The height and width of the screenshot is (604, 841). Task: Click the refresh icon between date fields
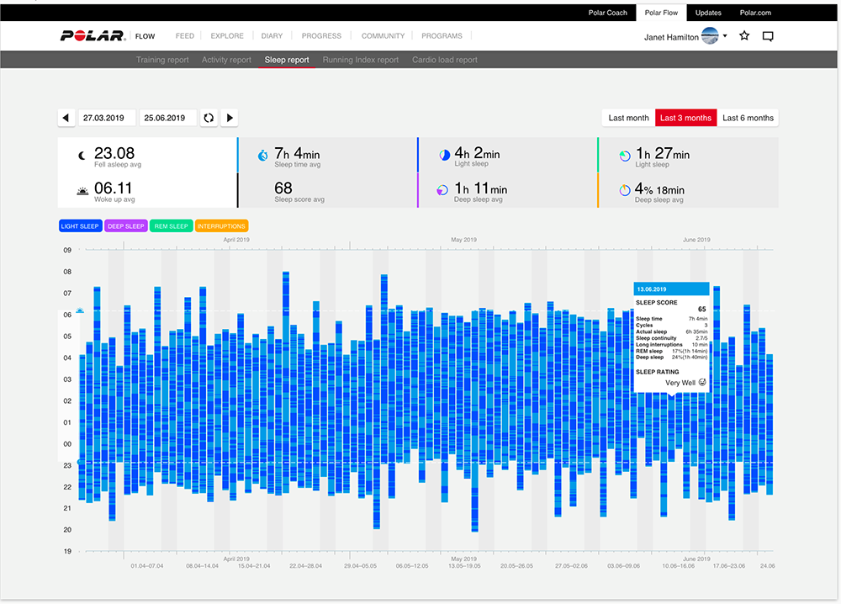point(208,118)
